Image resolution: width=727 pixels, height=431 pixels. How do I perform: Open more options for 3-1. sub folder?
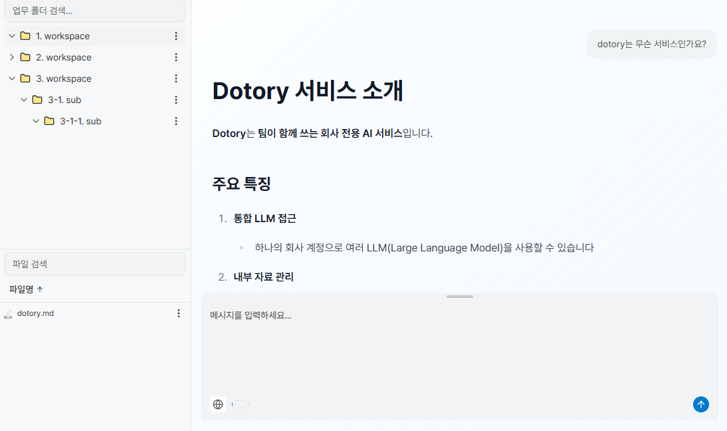pos(175,100)
